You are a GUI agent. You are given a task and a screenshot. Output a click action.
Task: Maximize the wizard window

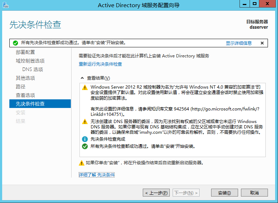pos(255,4)
